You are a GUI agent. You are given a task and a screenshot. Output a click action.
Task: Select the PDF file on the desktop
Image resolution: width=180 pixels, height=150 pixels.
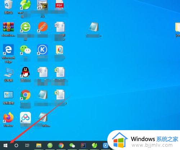59,4
